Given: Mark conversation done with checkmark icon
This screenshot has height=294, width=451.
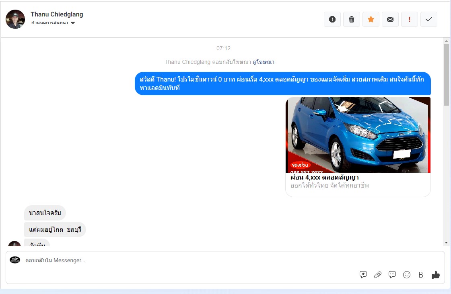Looking at the screenshot, I should point(429,19).
